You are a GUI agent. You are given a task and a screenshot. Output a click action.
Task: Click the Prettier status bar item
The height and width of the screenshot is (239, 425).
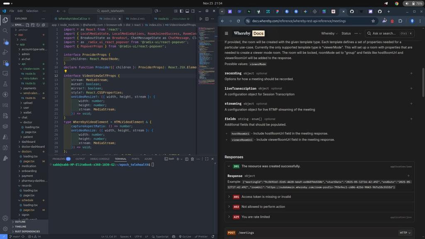(201, 237)
